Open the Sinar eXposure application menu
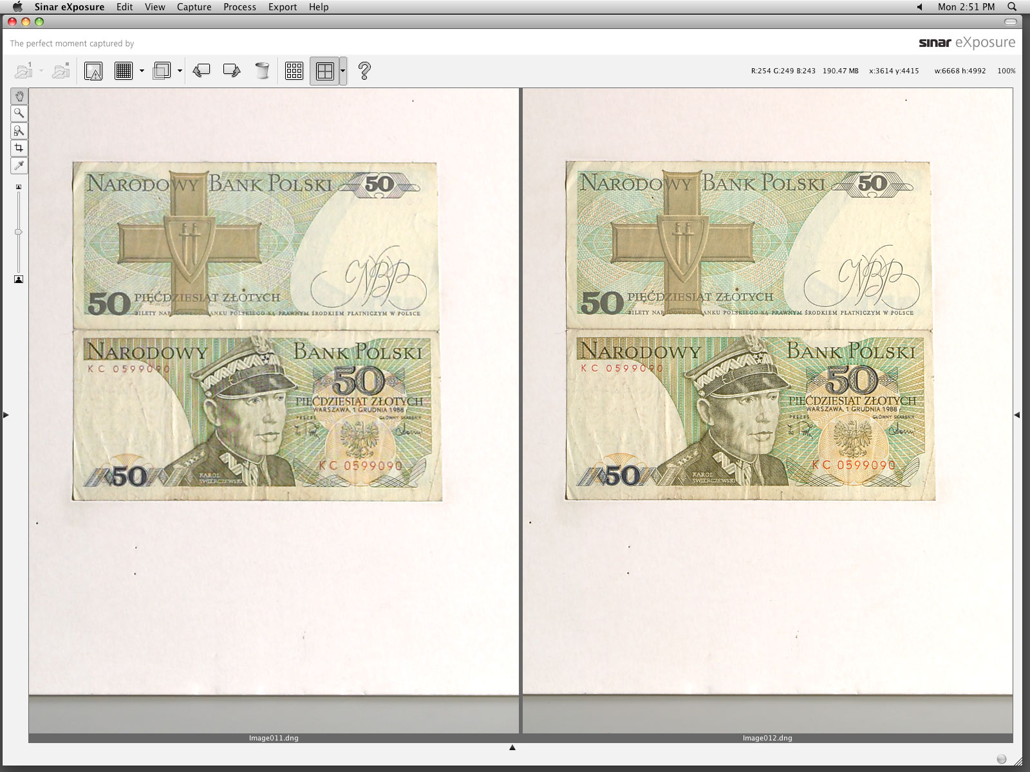Viewport: 1030px width, 772px height. [x=70, y=7]
